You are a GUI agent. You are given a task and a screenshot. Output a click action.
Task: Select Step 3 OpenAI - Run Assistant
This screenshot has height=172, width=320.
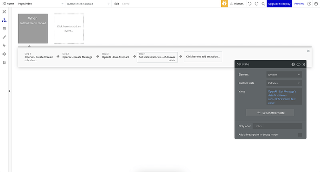tap(115, 57)
